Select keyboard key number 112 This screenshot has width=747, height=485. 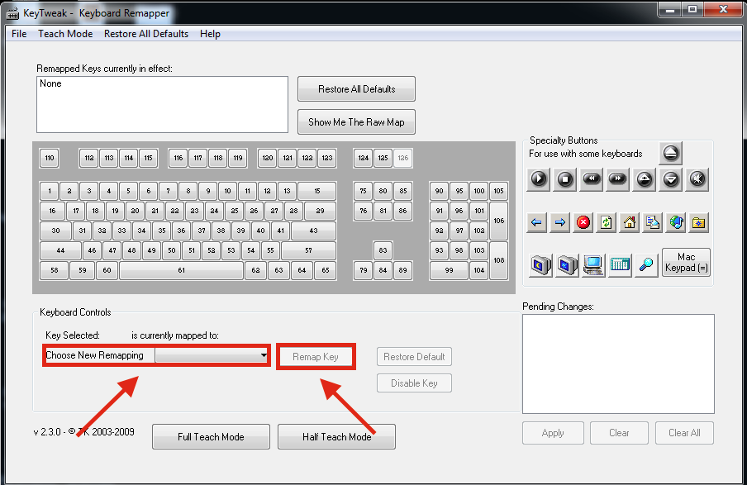(x=89, y=158)
